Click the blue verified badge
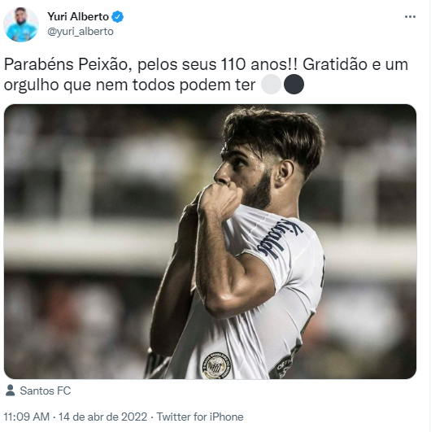The height and width of the screenshot is (432, 431). [x=118, y=17]
